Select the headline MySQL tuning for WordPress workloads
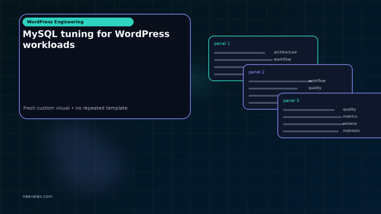Screen dimensions: 381x214 click(96, 39)
